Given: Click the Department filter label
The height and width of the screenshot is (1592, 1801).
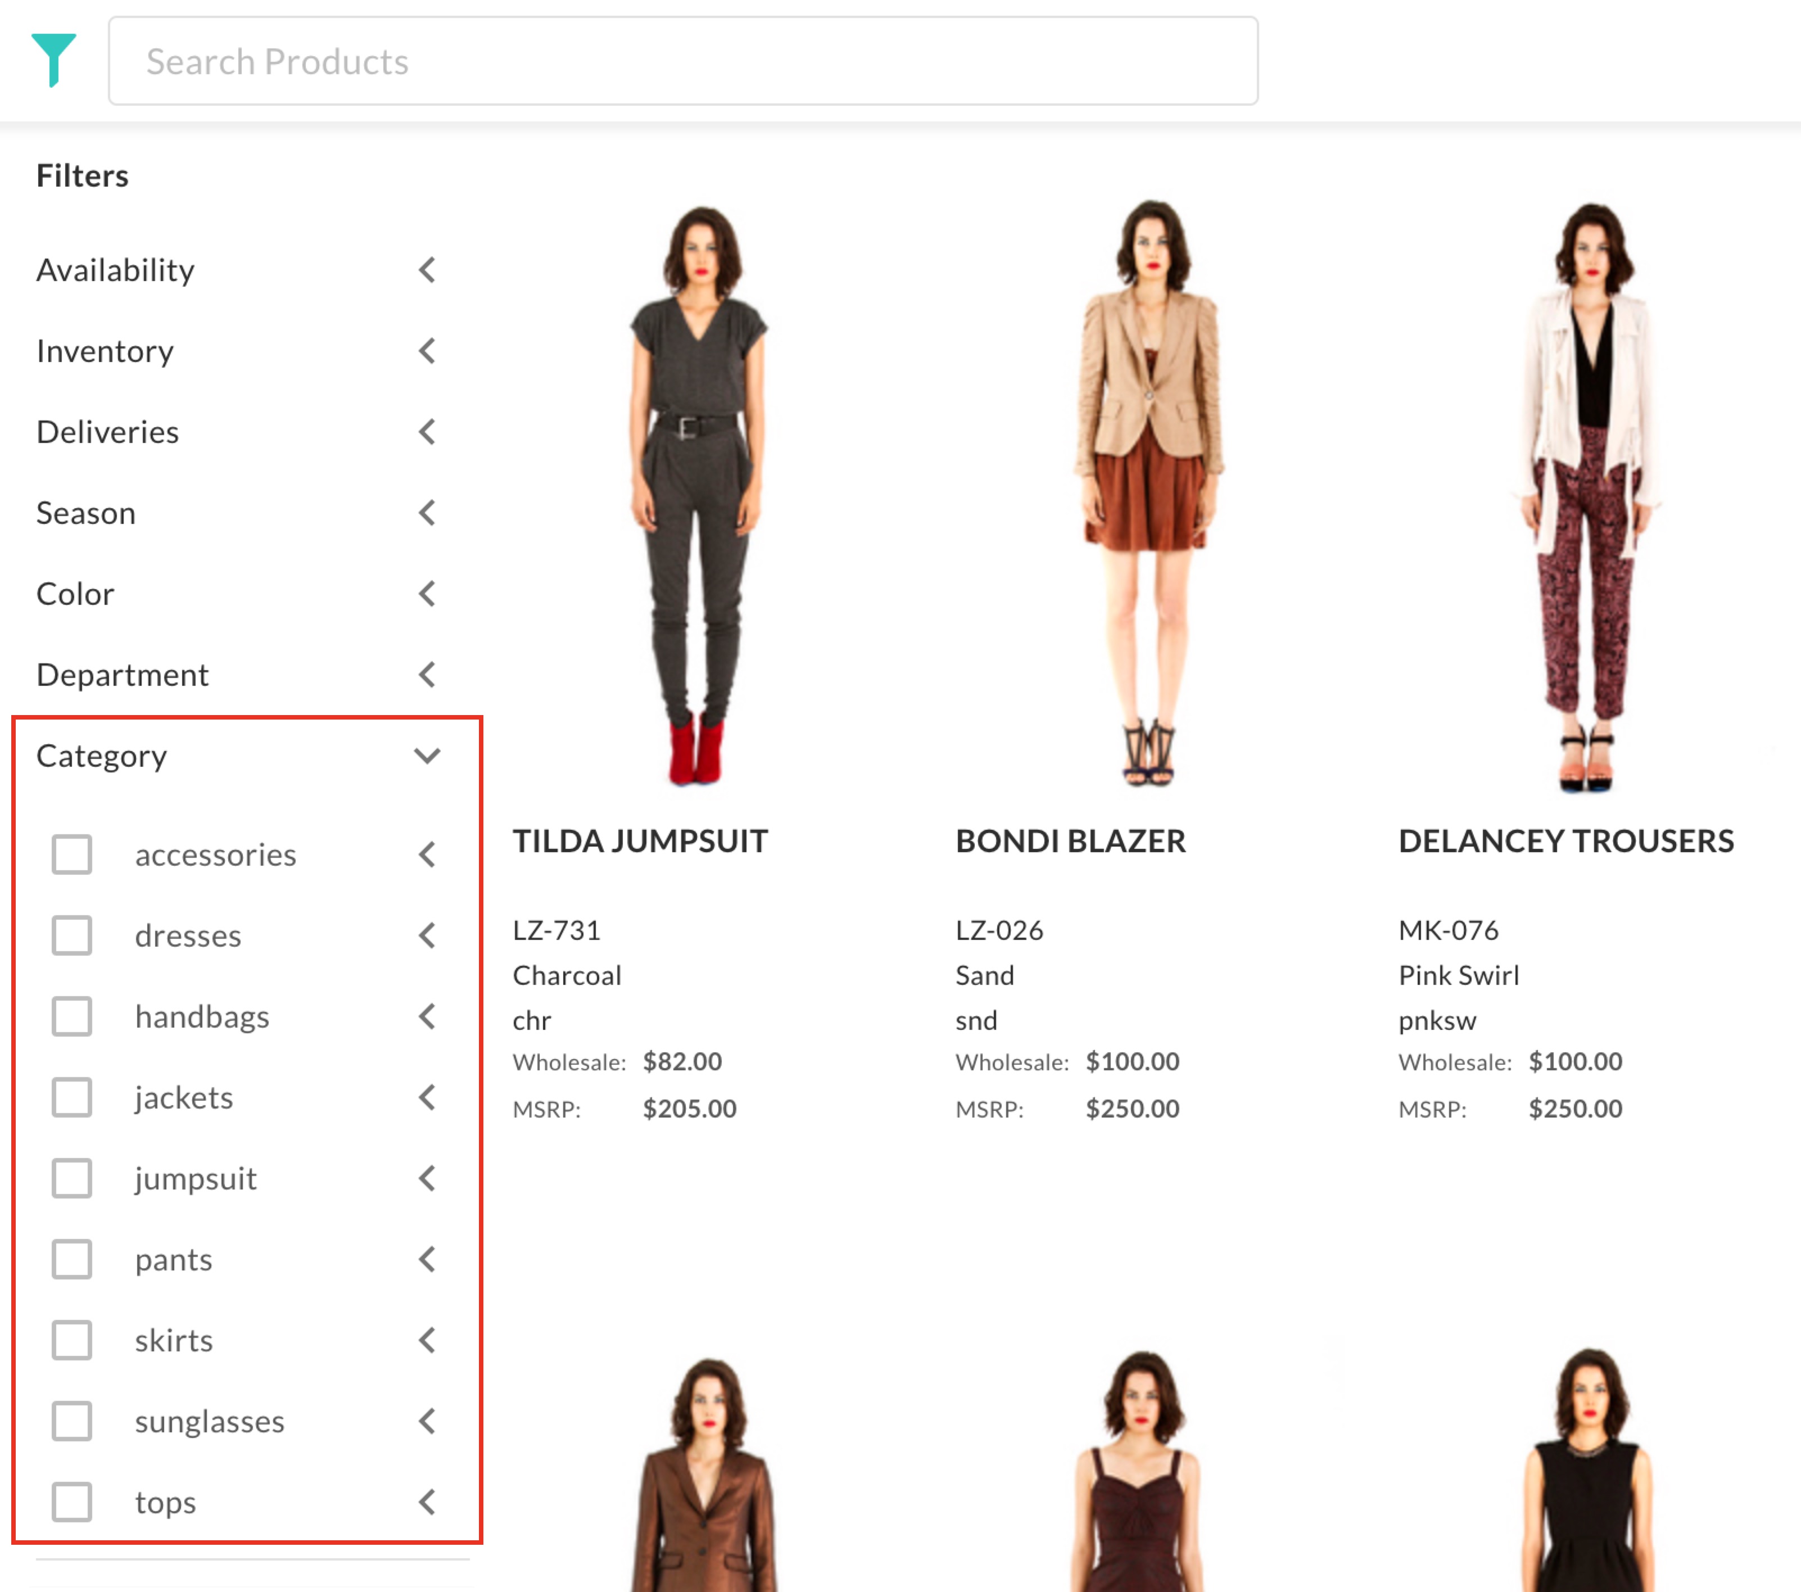Looking at the screenshot, I should pos(123,675).
